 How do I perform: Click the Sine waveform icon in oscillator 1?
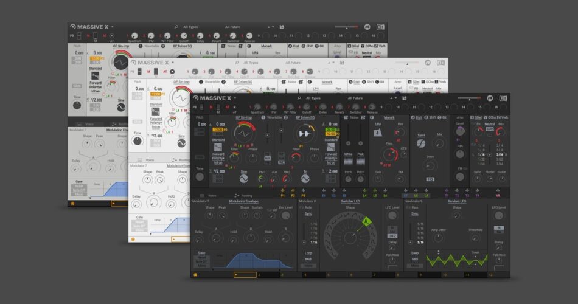244,179
